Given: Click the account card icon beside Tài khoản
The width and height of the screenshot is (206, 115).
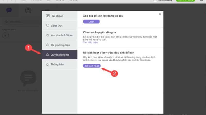Looking at the screenshot, I should [x=48, y=16].
